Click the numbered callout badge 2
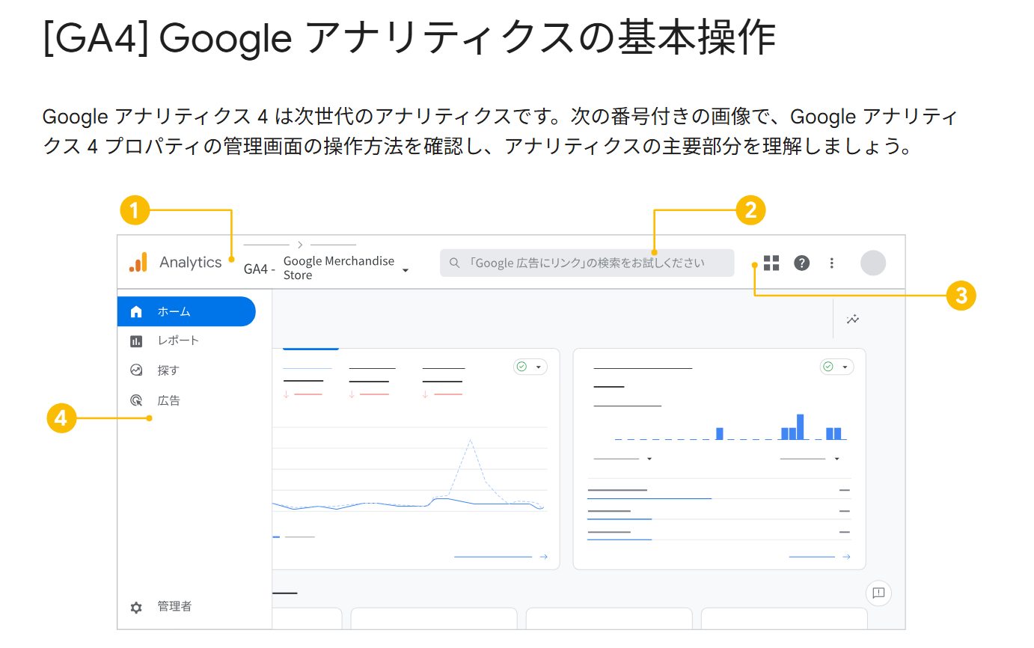The height and width of the screenshot is (648, 1034). 750,210
